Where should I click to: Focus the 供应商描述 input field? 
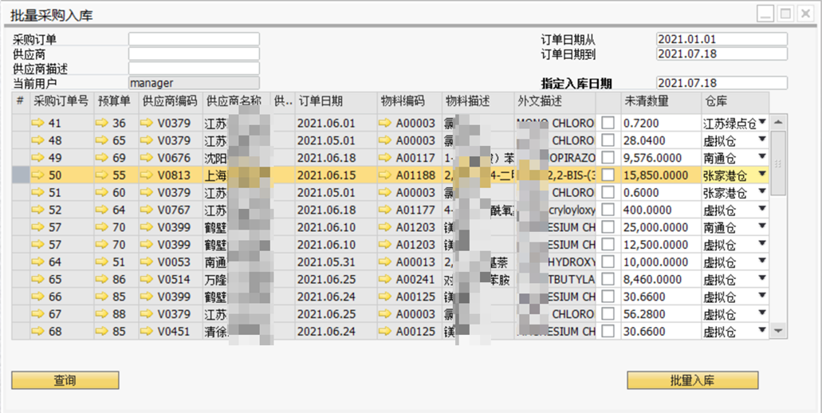pos(194,69)
